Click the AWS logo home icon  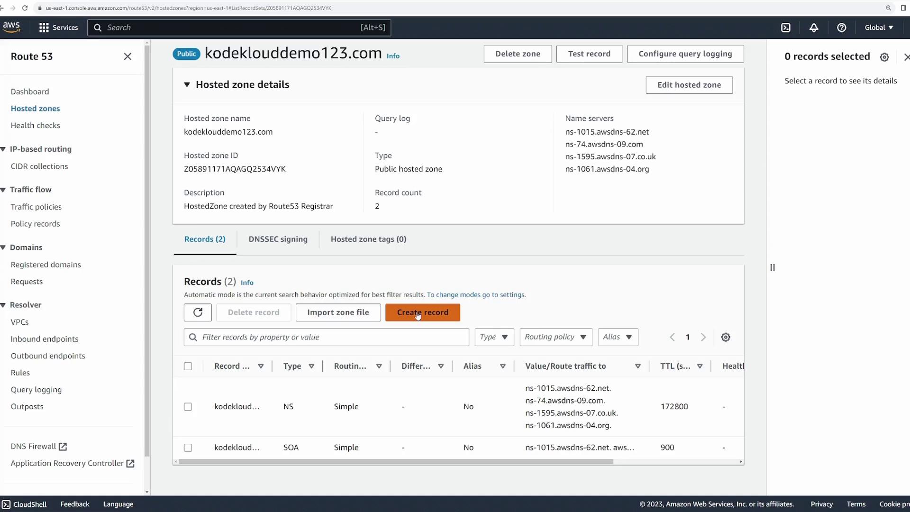(x=11, y=27)
